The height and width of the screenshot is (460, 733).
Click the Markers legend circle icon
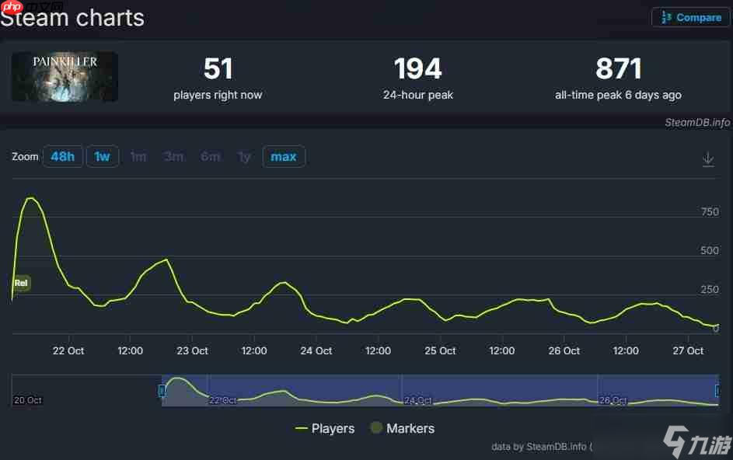click(x=376, y=428)
